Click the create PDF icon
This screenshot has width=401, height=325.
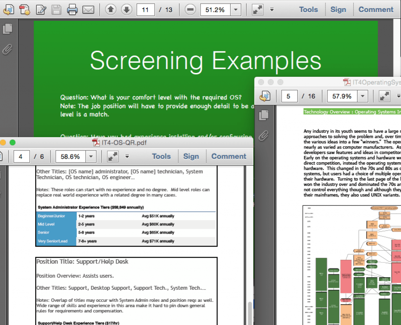pos(25,10)
